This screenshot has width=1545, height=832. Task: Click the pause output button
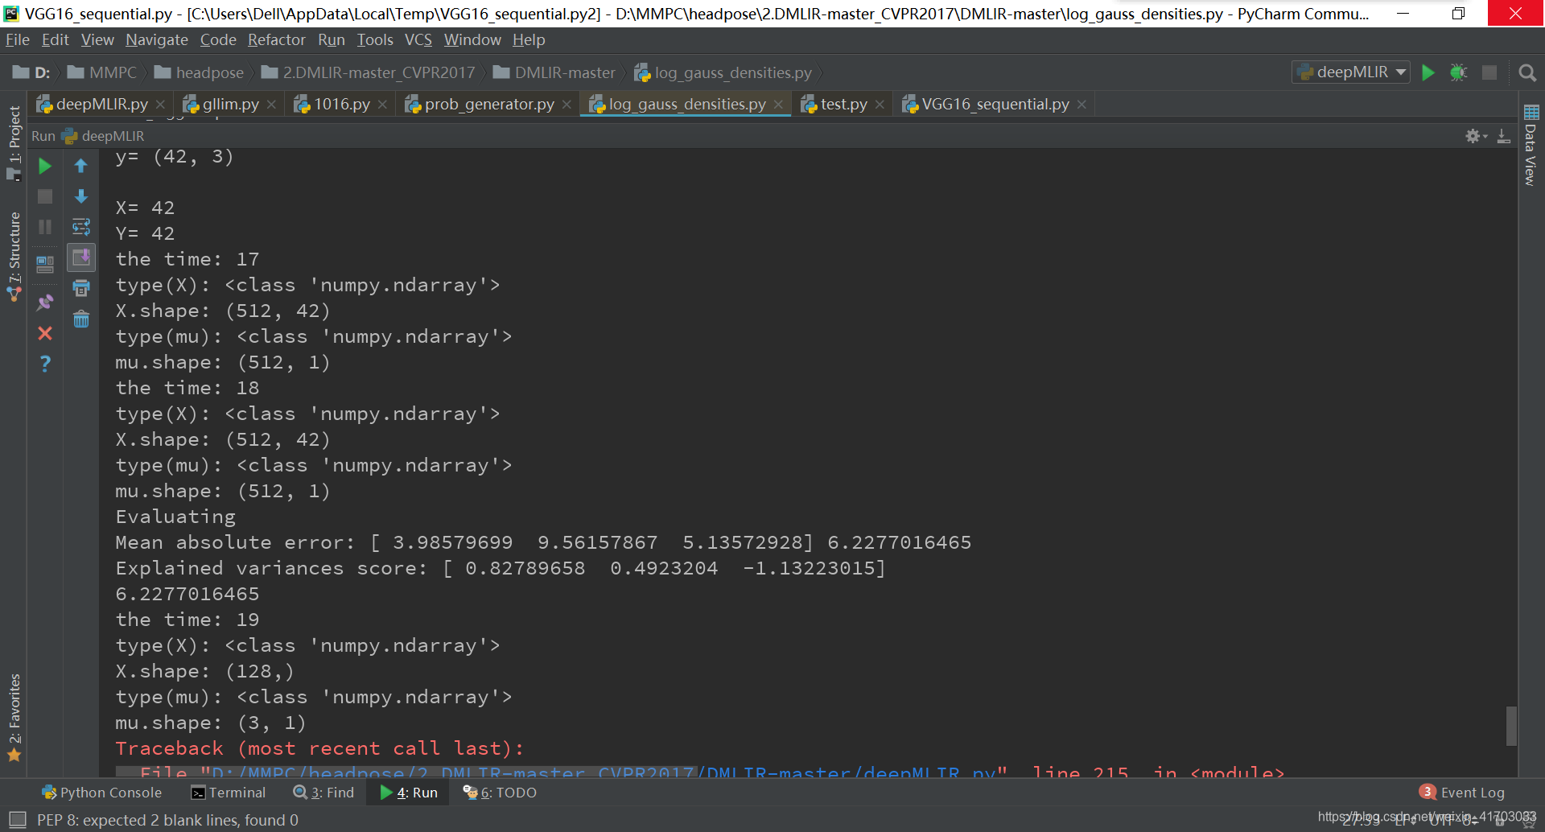tap(45, 227)
